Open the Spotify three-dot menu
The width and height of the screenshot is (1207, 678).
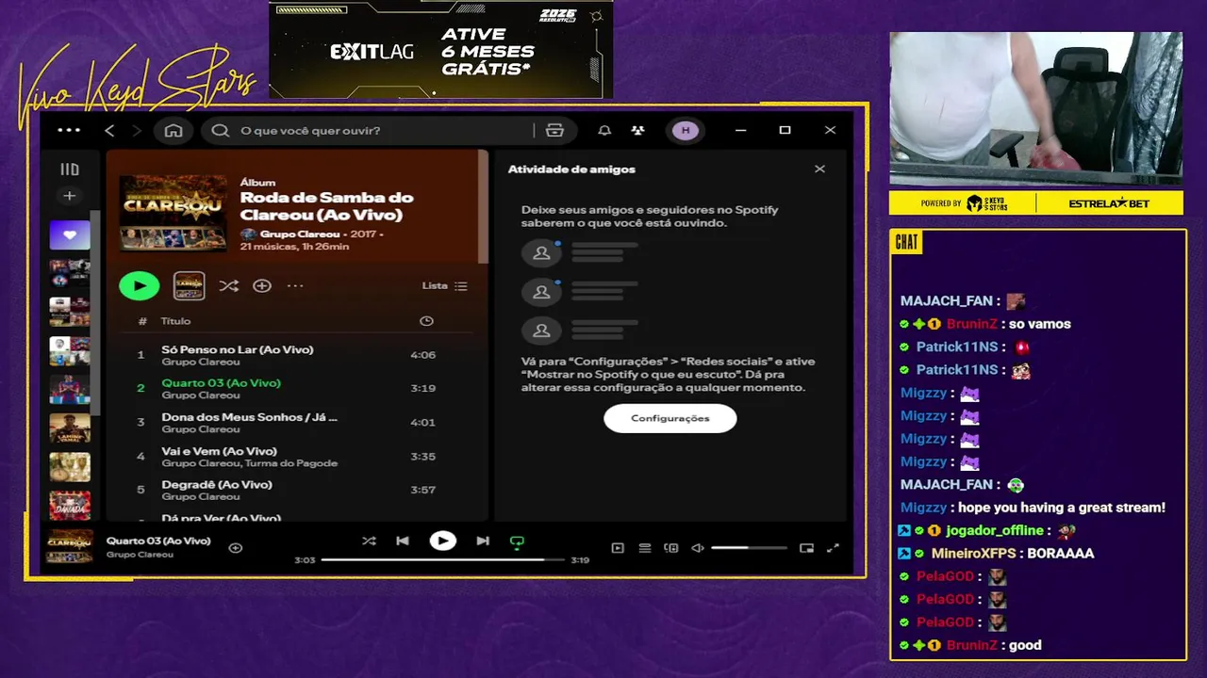(69, 130)
